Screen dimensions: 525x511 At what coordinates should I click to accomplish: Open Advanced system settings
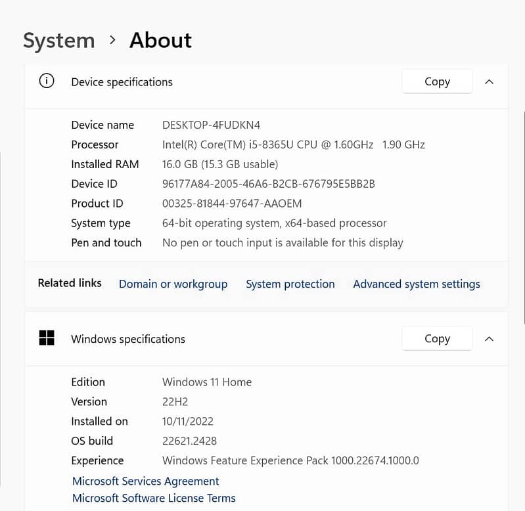[x=416, y=284]
